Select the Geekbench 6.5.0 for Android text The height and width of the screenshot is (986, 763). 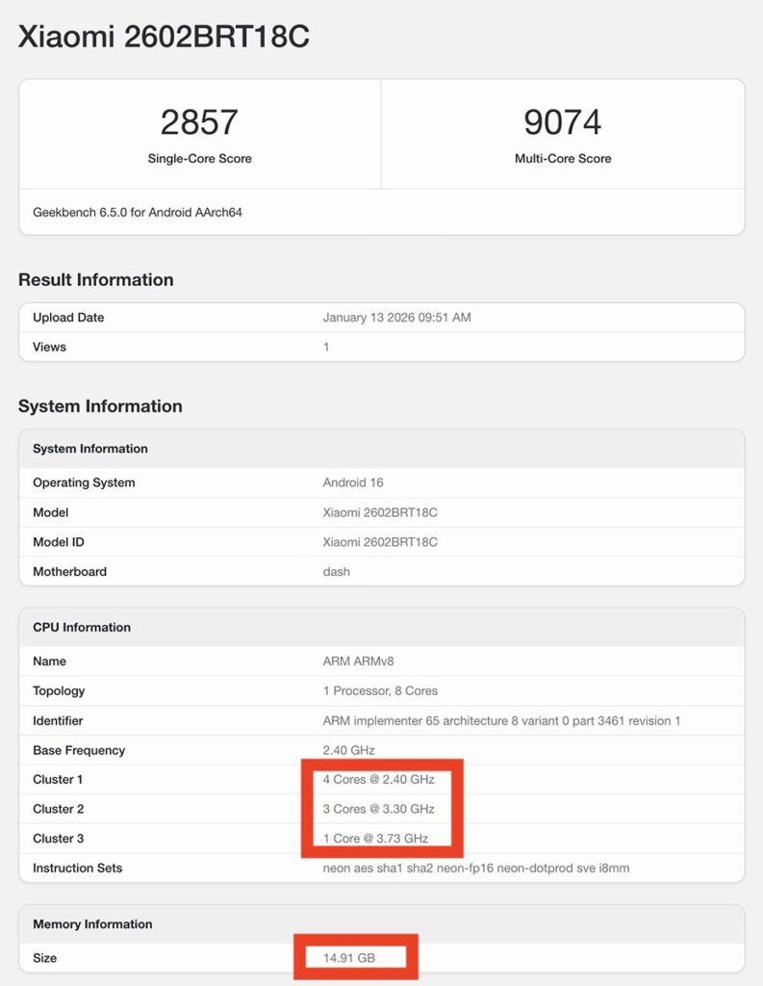click(138, 212)
